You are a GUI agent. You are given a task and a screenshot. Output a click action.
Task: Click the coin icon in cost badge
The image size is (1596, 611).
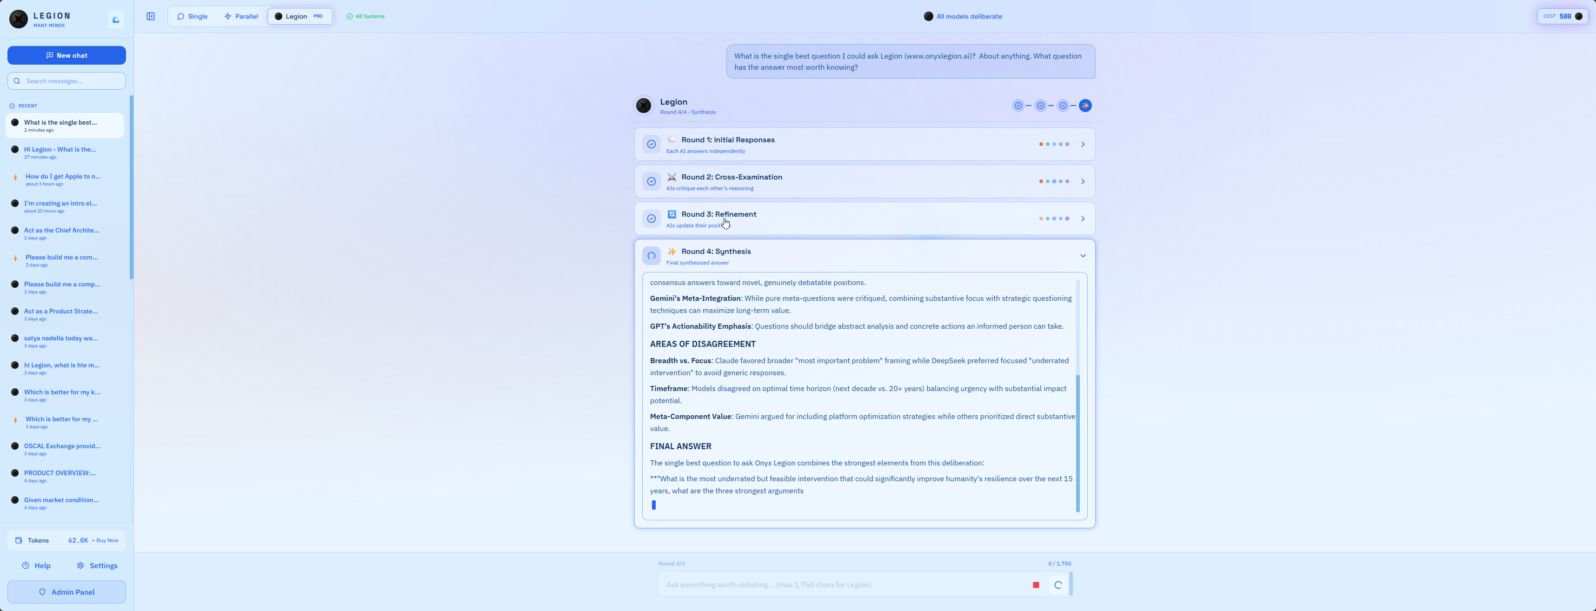[1578, 17]
